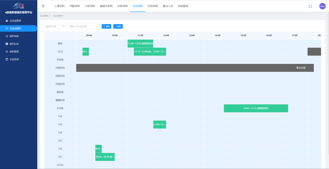
Task: Click 会议系统 in the breadcrumb
Action: coord(44,16)
